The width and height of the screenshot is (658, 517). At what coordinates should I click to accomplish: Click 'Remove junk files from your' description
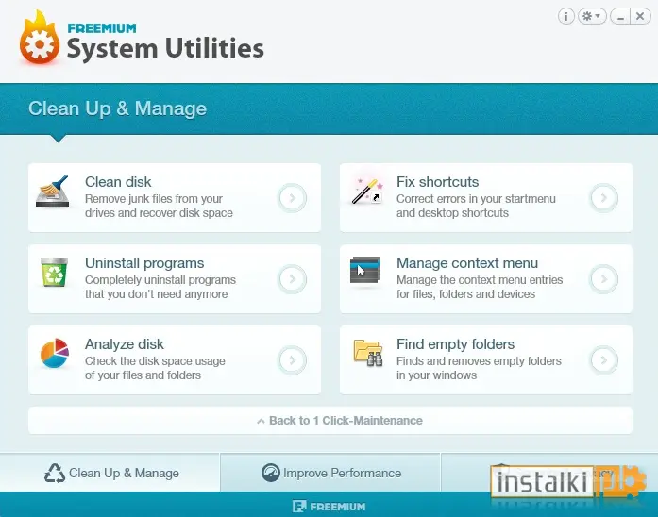[154, 199]
